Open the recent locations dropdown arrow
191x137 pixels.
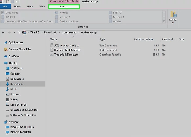coord(14,33)
